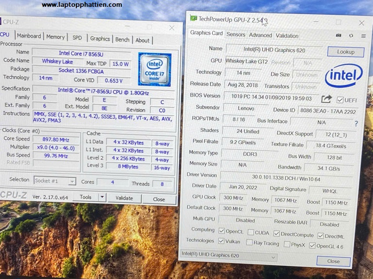Click the GPU-Z screenshot camera icon
The height and width of the screenshot is (279, 373).
[x=339, y=35]
